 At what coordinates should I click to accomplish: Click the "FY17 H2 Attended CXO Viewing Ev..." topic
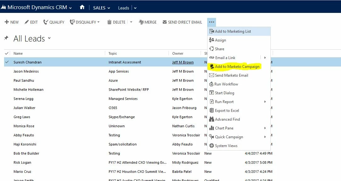click(138, 162)
